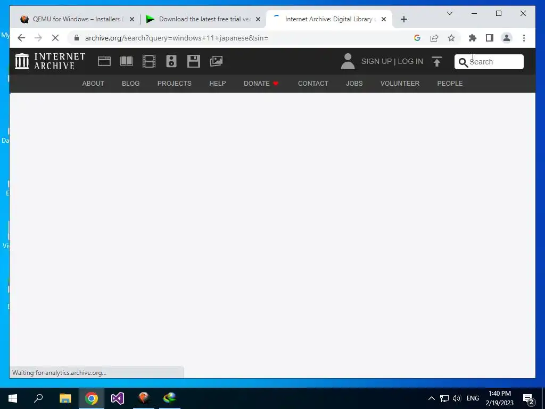
Task: Open the Wayback Machine web icon
Action: tap(104, 61)
